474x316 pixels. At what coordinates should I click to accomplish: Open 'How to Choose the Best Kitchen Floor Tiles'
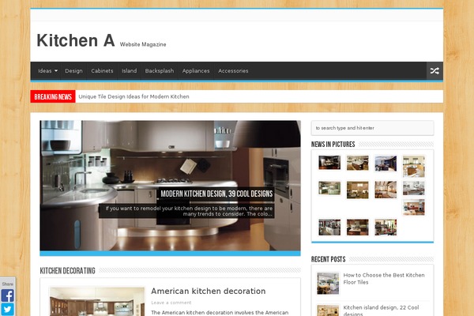pos(384,279)
